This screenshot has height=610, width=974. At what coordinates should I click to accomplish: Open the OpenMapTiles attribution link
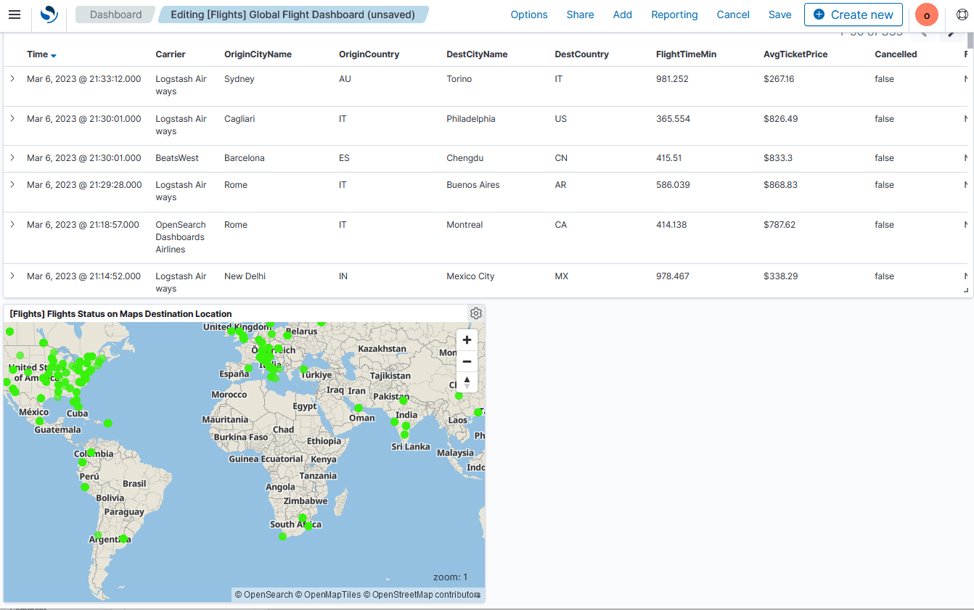[328, 595]
